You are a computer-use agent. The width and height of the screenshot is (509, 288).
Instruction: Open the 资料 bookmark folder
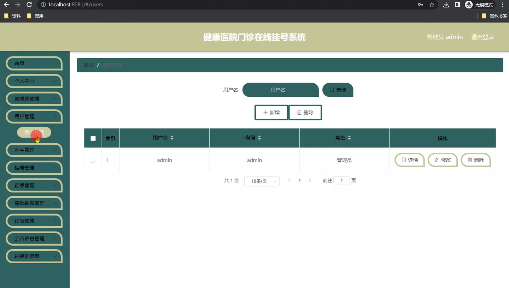pos(12,16)
